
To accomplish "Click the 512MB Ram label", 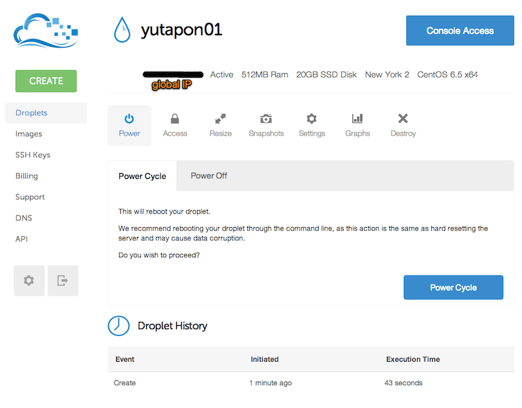I will pos(265,74).
